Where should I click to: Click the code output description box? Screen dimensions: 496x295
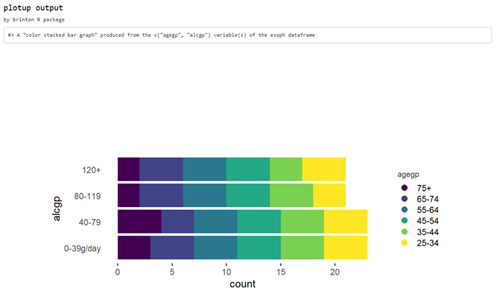248,35
